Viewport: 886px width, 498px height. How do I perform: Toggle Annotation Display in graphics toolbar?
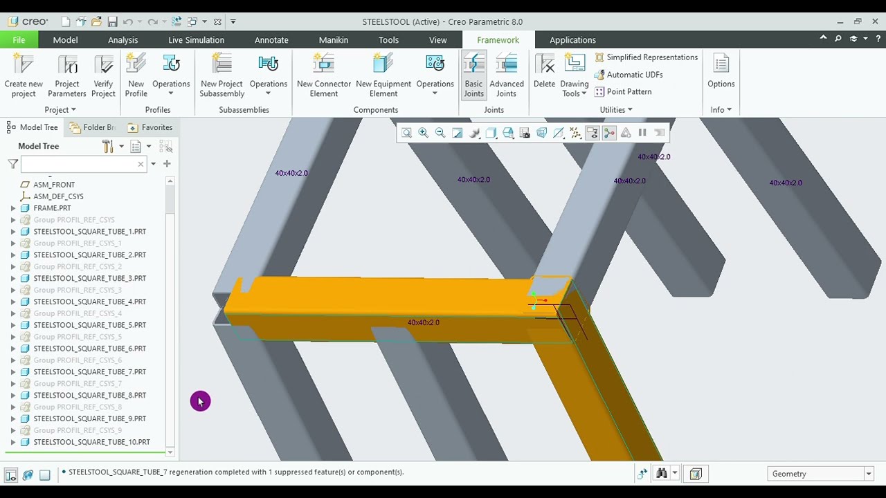tap(592, 133)
